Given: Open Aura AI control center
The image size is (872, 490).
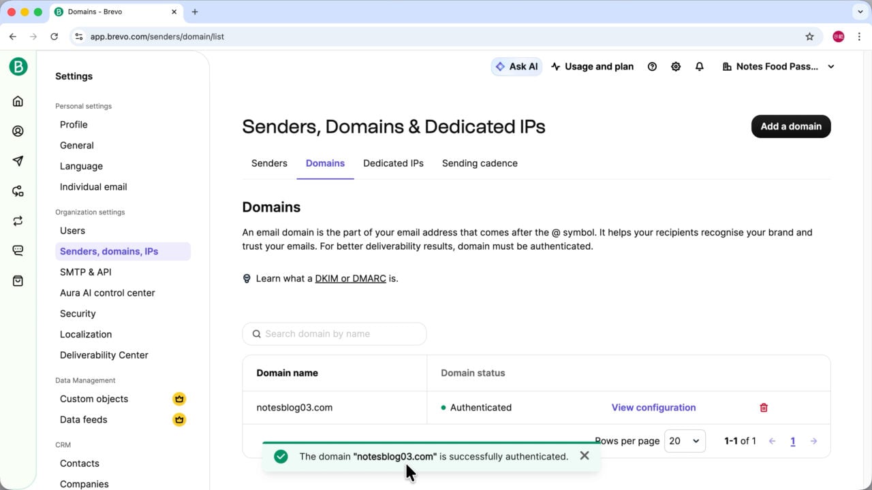Looking at the screenshot, I should [x=108, y=293].
